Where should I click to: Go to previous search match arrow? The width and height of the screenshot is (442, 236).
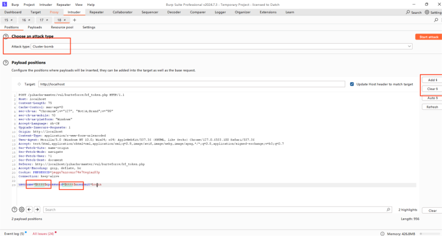point(29,209)
